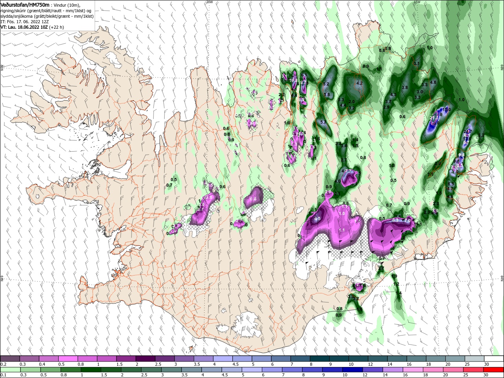The width and height of the screenshot is (504, 378).
Task: Click the '3.7' precipitation value on the map
Action: pos(388,102)
